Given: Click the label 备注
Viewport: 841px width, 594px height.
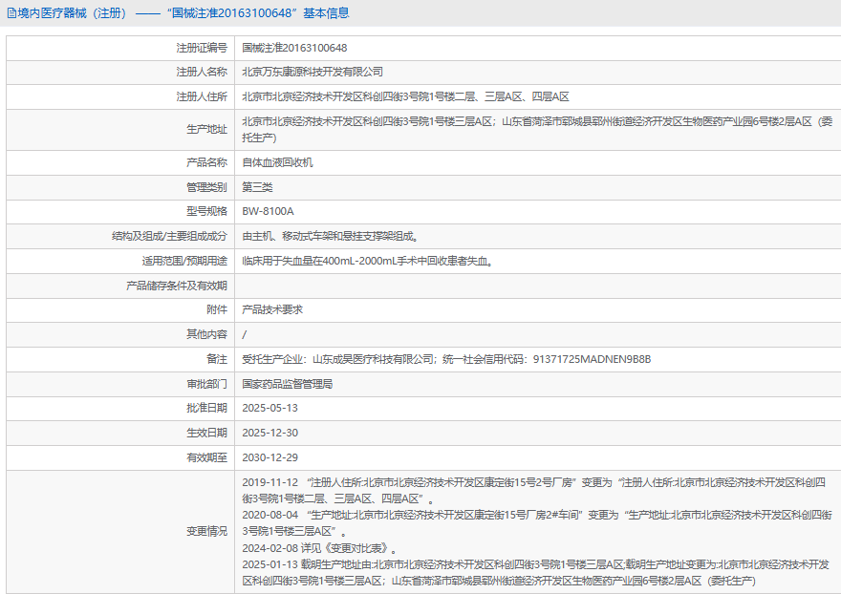Looking at the screenshot, I should point(217,359).
